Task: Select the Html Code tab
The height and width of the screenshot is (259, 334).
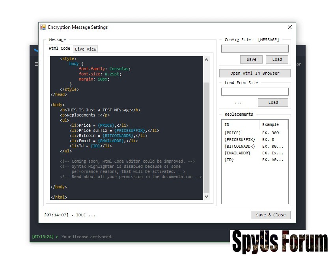Action: [60, 49]
